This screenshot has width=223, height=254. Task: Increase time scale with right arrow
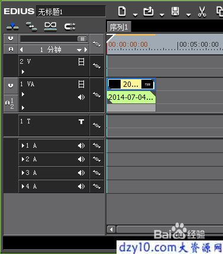coord(86,50)
